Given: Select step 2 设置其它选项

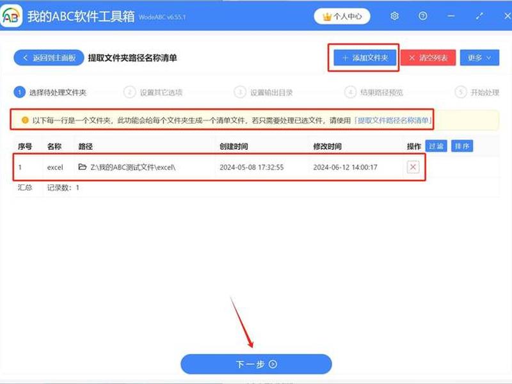Looking at the screenshot, I should [x=153, y=92].
